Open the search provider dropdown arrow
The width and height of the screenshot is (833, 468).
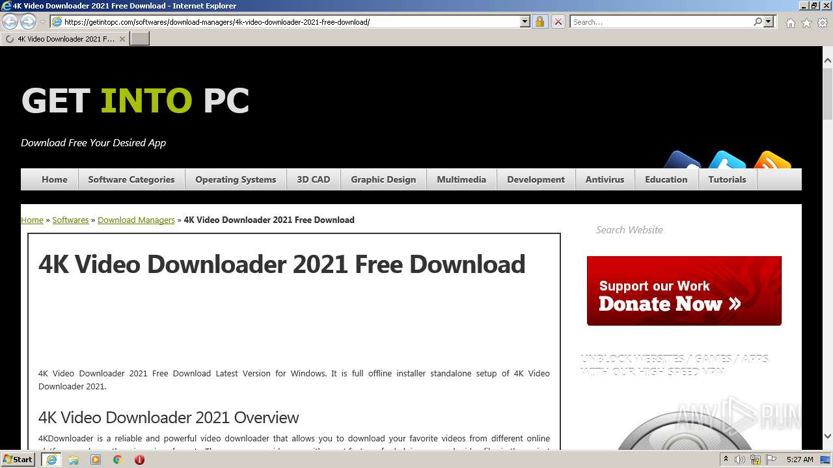coord(769,21)
